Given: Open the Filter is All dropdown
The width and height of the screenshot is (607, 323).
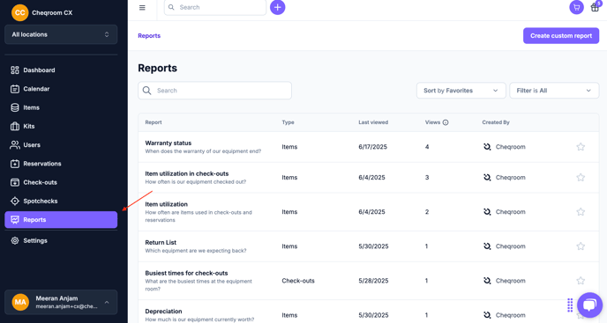Looking at the screenshot, I should click(x=554, y=91).
